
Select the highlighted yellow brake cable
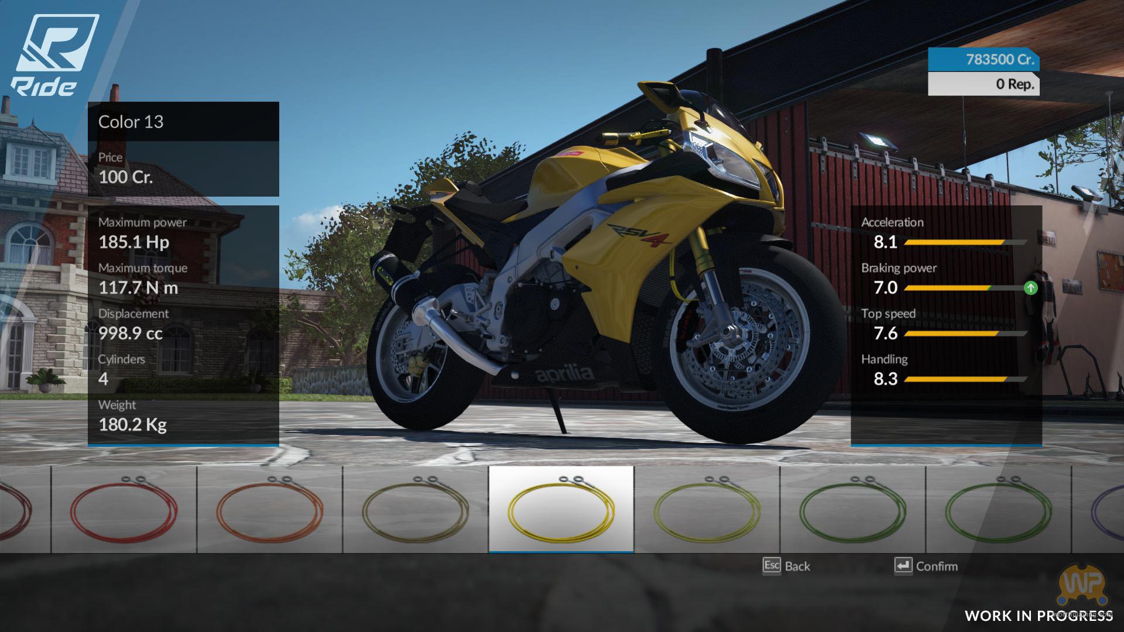(561, 509)
